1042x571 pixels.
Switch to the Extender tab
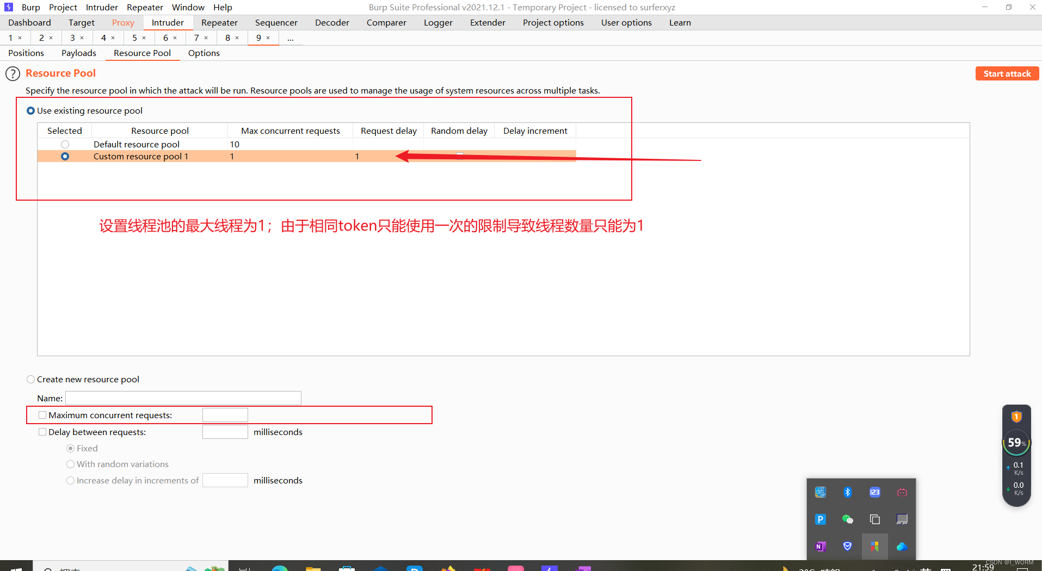(488, 22)
